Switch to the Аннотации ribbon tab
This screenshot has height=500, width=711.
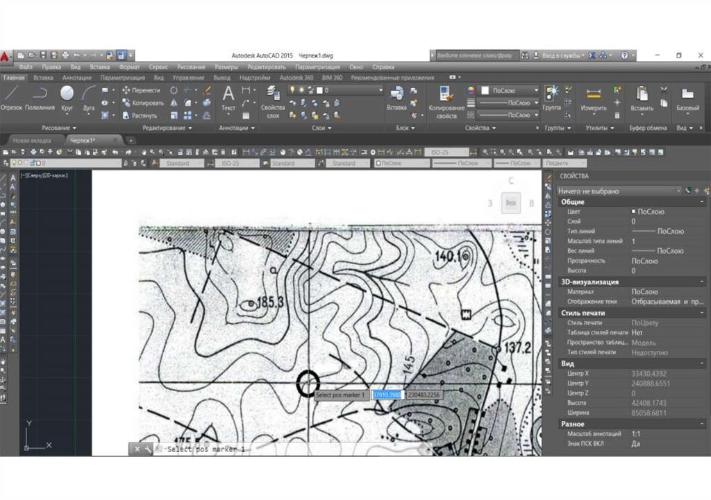pyautogui.click(x=76, y=78)
